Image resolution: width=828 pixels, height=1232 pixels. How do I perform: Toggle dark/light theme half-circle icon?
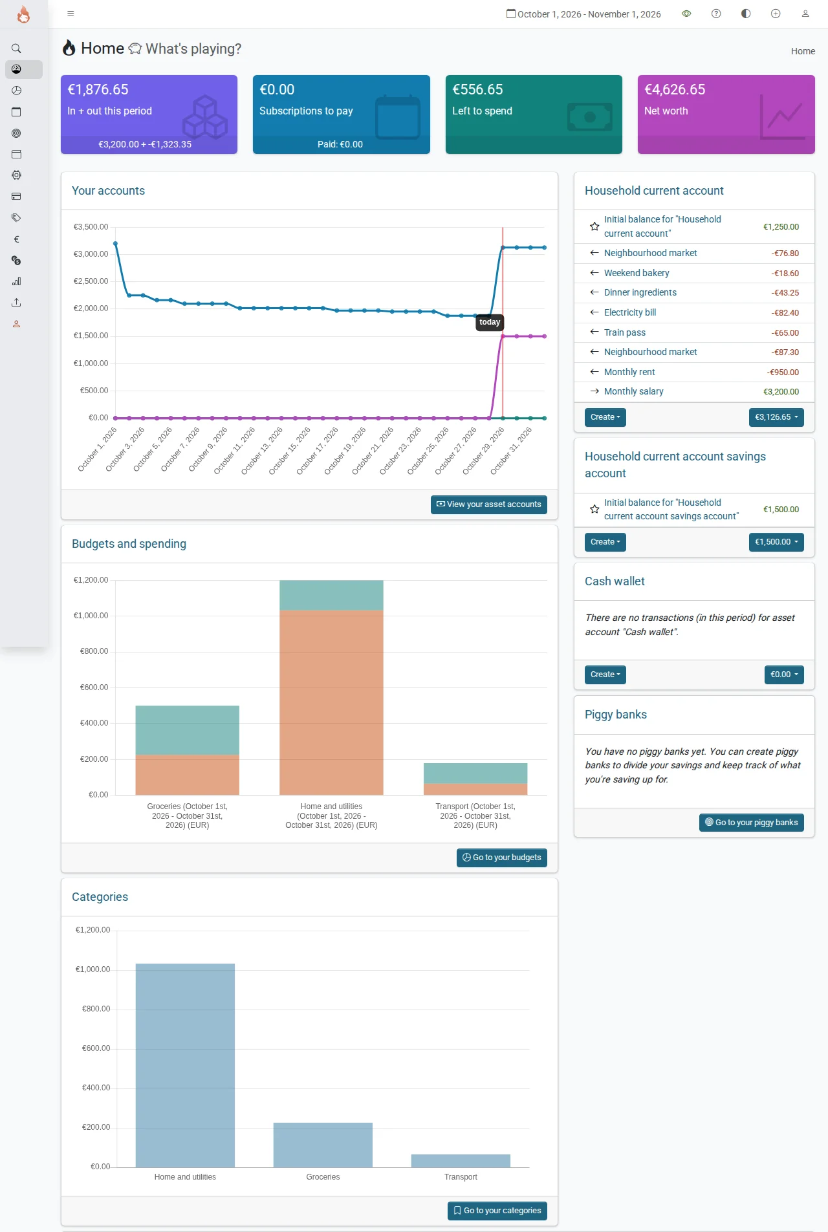click(x=746, y=14)
